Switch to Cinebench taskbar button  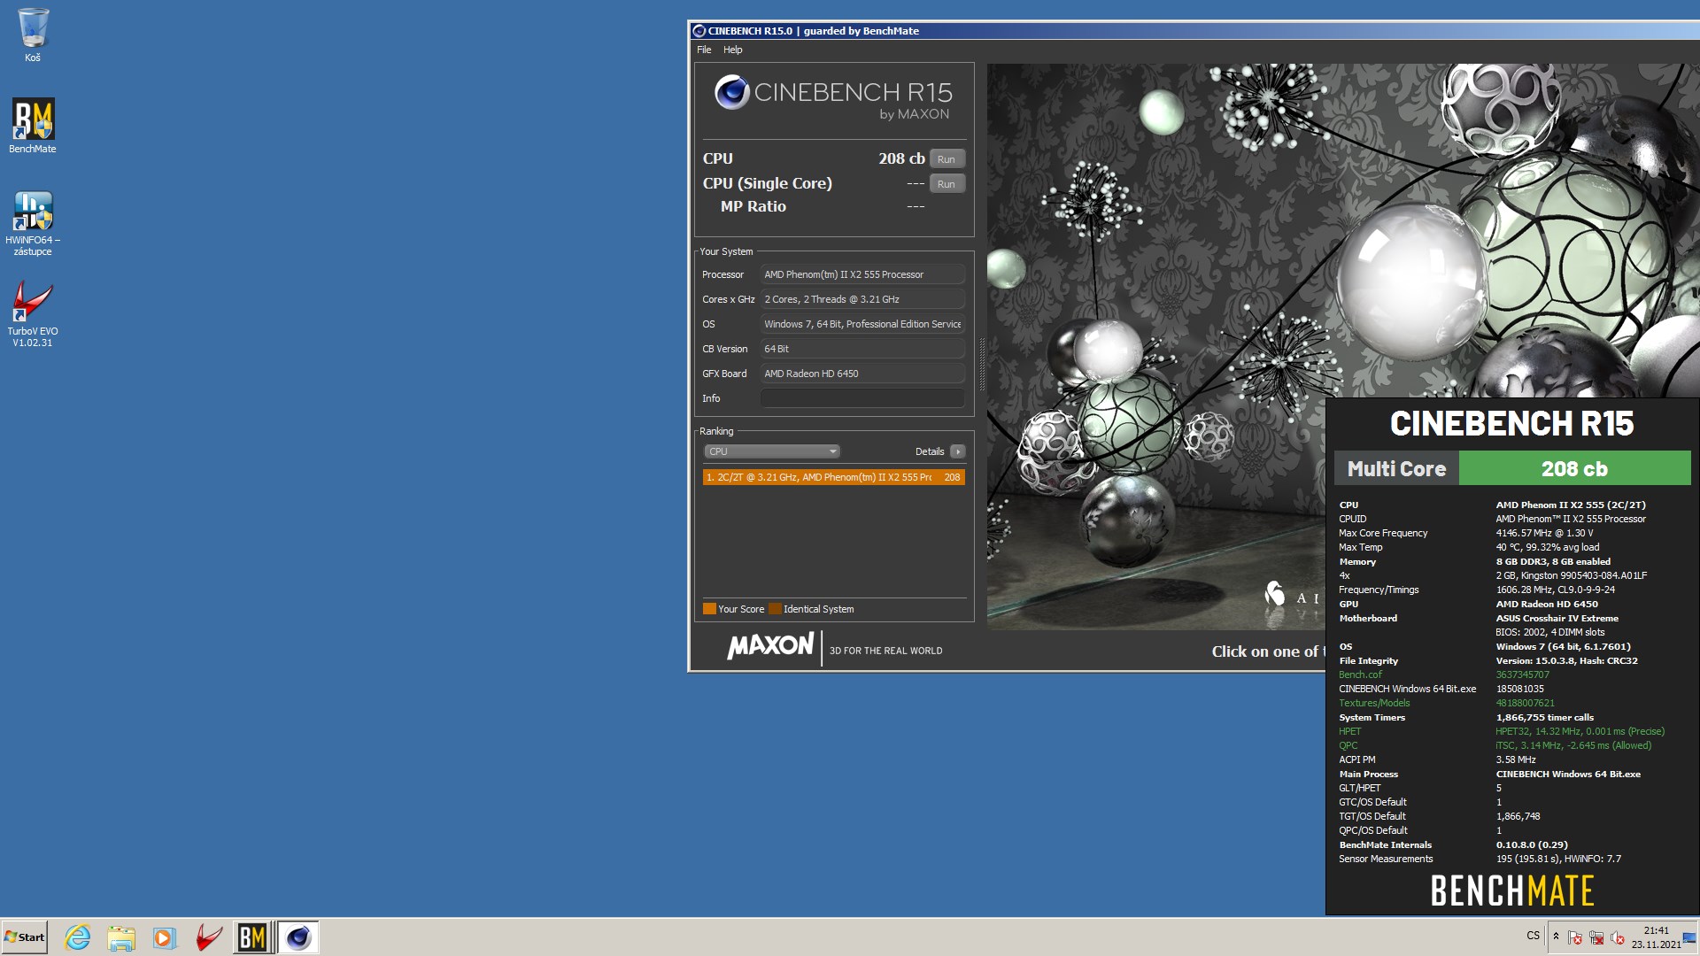tap(298, 937)
